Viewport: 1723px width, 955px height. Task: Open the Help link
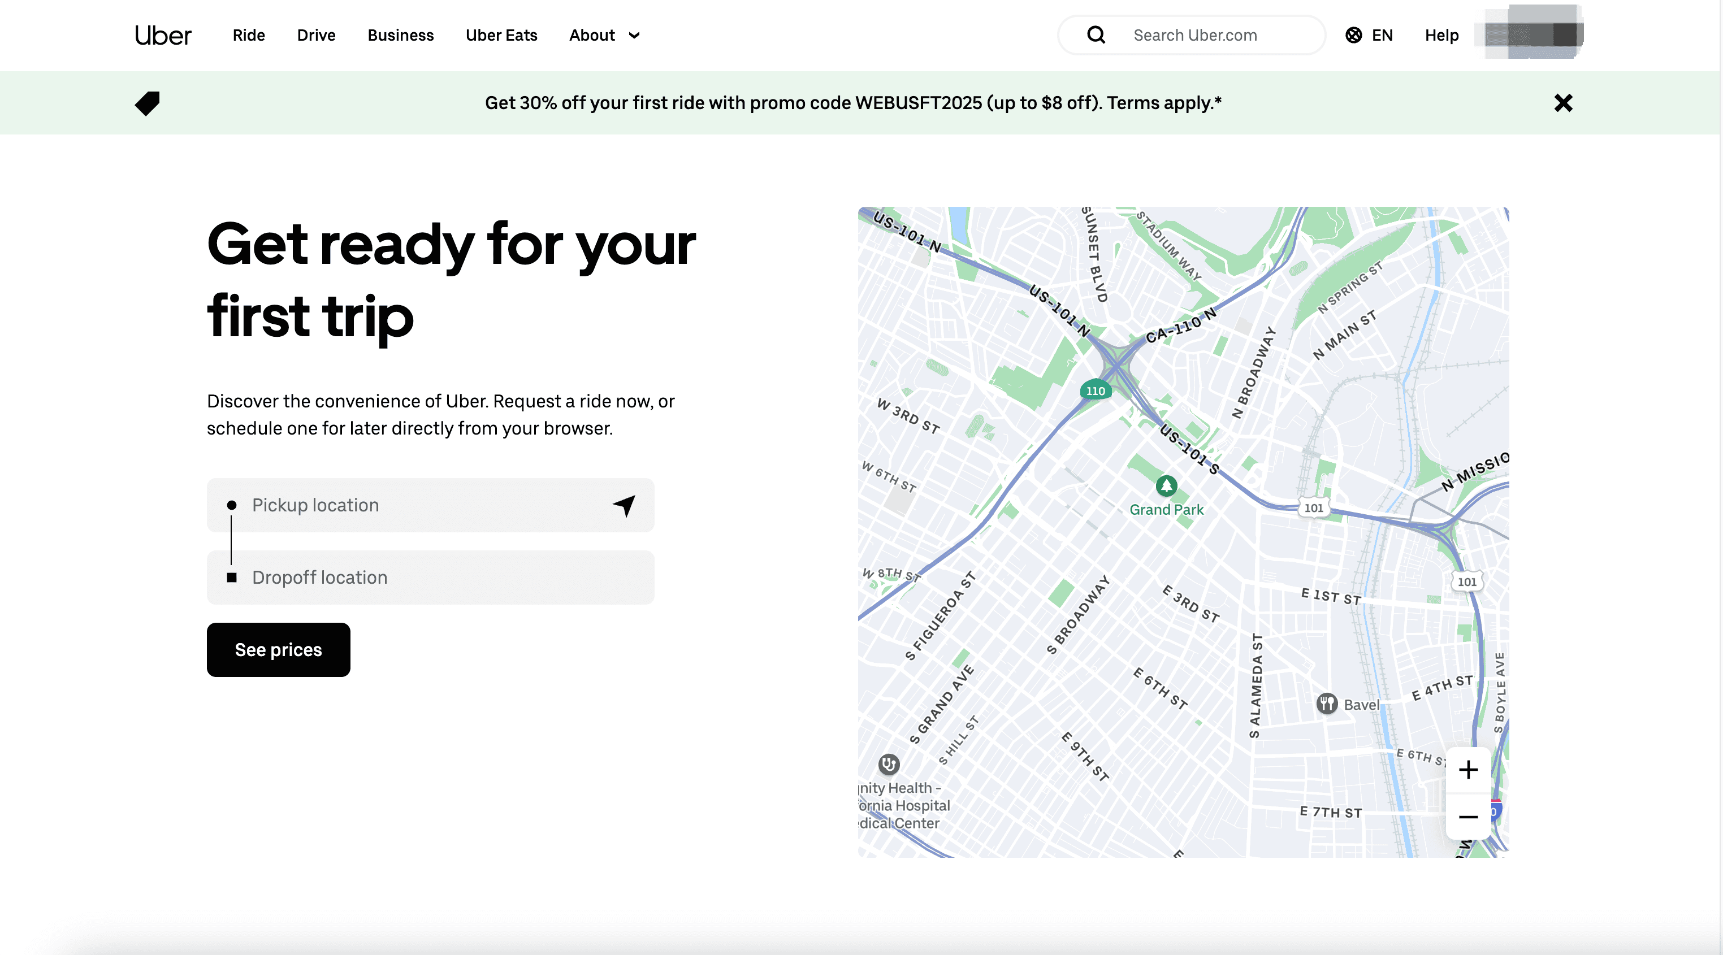tap(1441, 36)
